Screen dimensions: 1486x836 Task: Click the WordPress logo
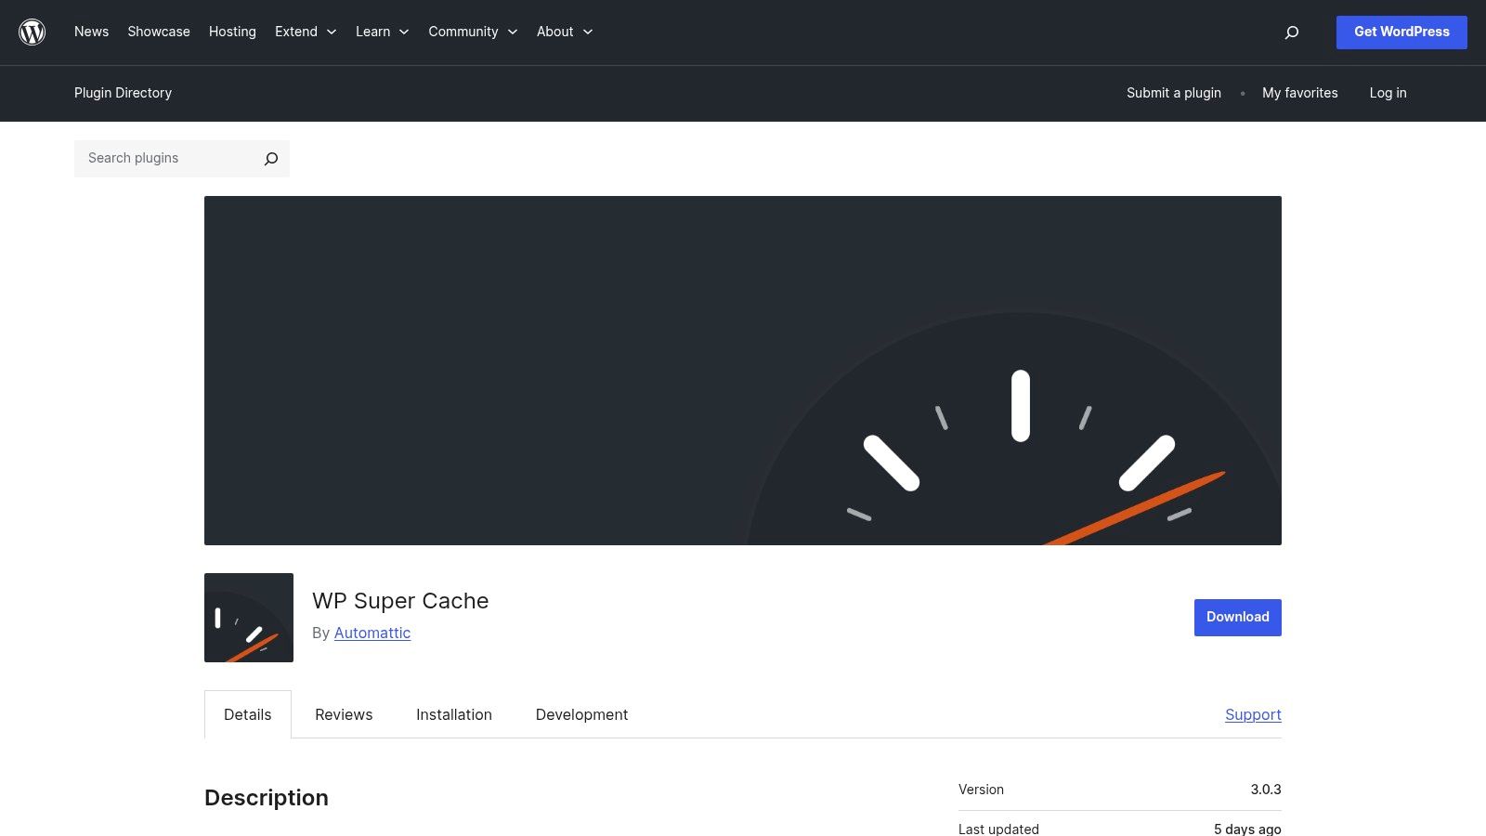pos(32,32)
